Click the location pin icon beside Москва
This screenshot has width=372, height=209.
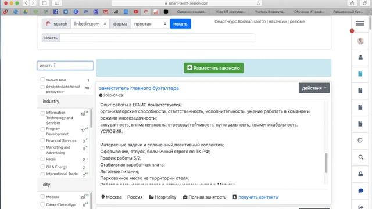pyautogui.click(x=103, y=197)
